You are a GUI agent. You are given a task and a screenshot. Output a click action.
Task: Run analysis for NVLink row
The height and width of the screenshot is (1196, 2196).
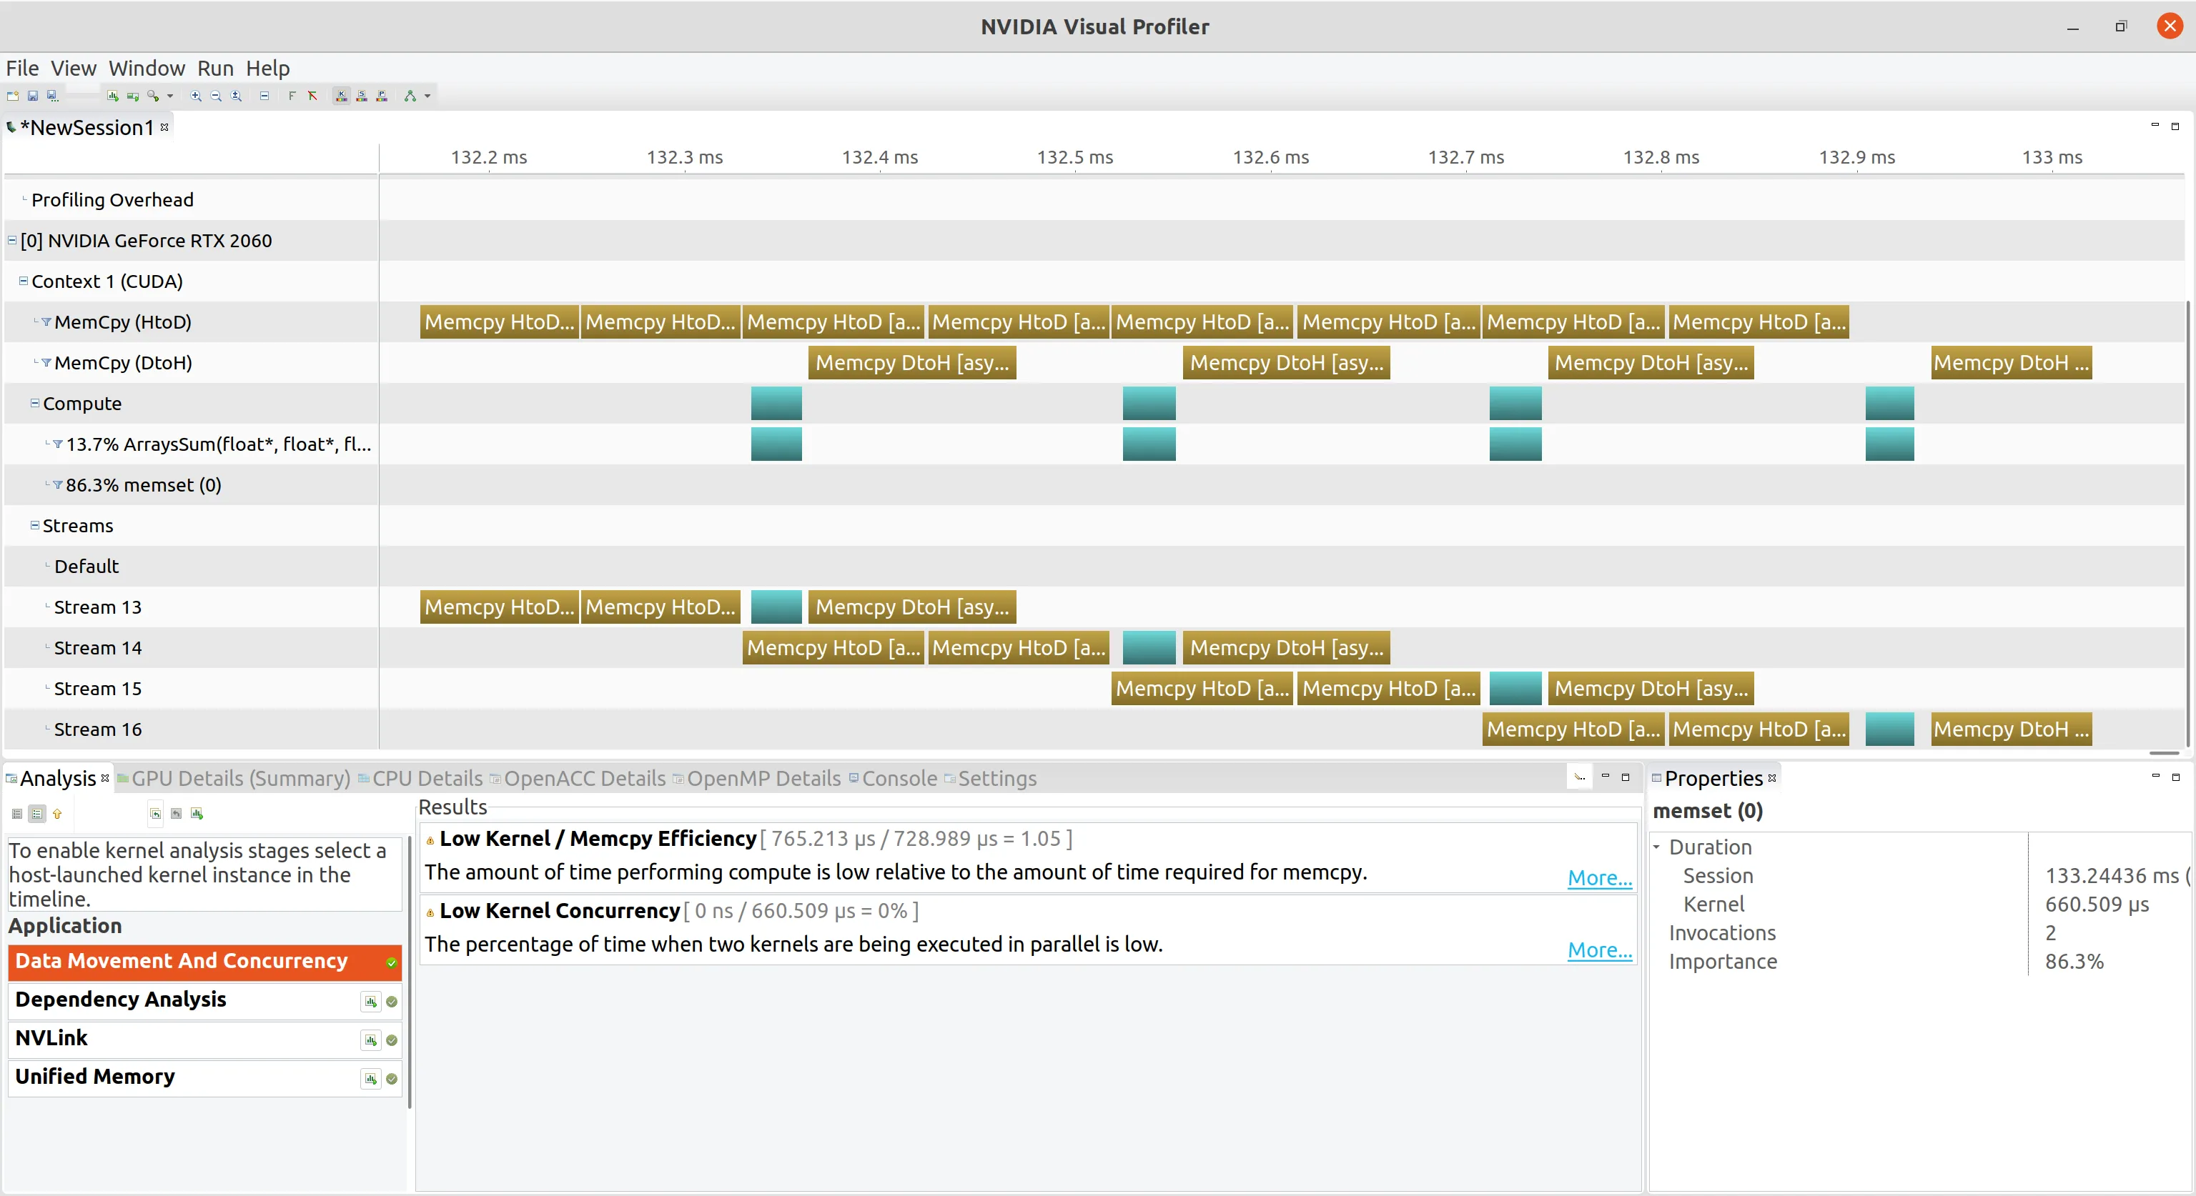click(x=371, y=1040)
